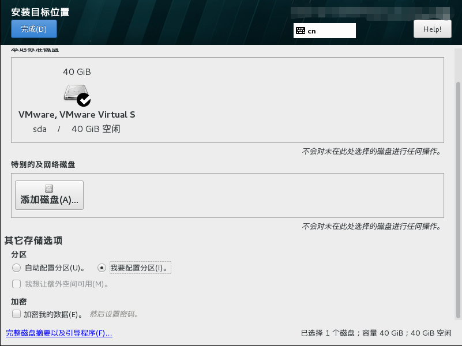The height and width of the screenshot is (346, 462).
Task: Click the 添加磁盘(A)... add disk button
Action: [x=49, y=195]
